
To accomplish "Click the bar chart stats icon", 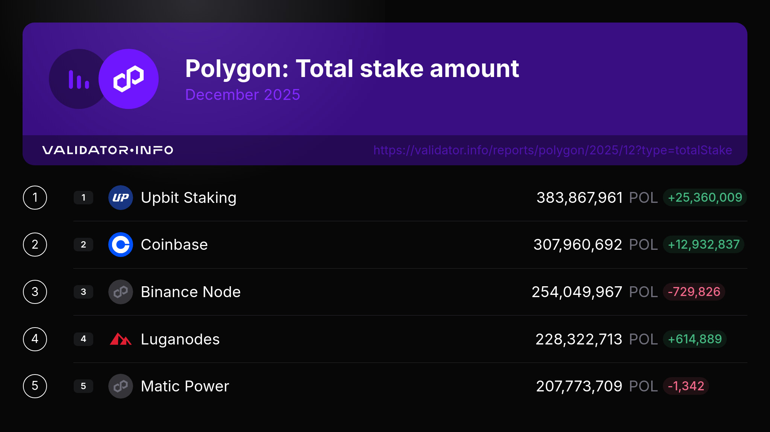I will pyautogui.click(x=79, y=79).
